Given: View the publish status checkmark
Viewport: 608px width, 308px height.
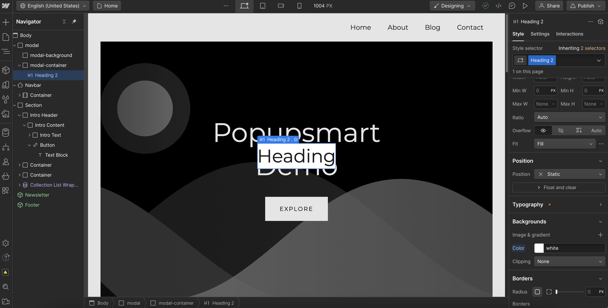Looking at the screenshot, I should point(485,6).
